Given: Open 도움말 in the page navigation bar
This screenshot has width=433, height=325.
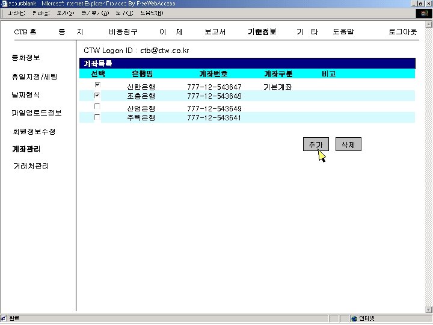Looking at the screenshot, I should coord(343,31).
